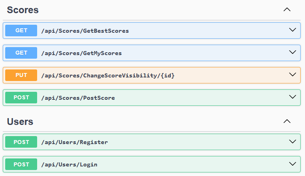Expand Login endpoint with its chevron icon

click(x=292, y=164)
